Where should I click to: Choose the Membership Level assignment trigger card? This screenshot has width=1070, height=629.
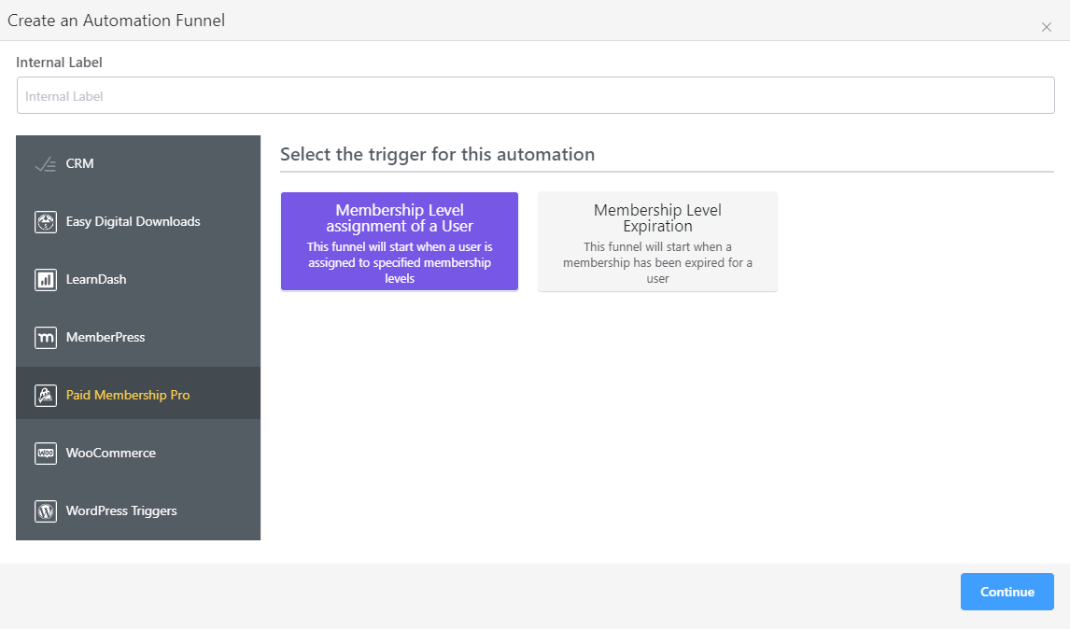pos(399,241)
